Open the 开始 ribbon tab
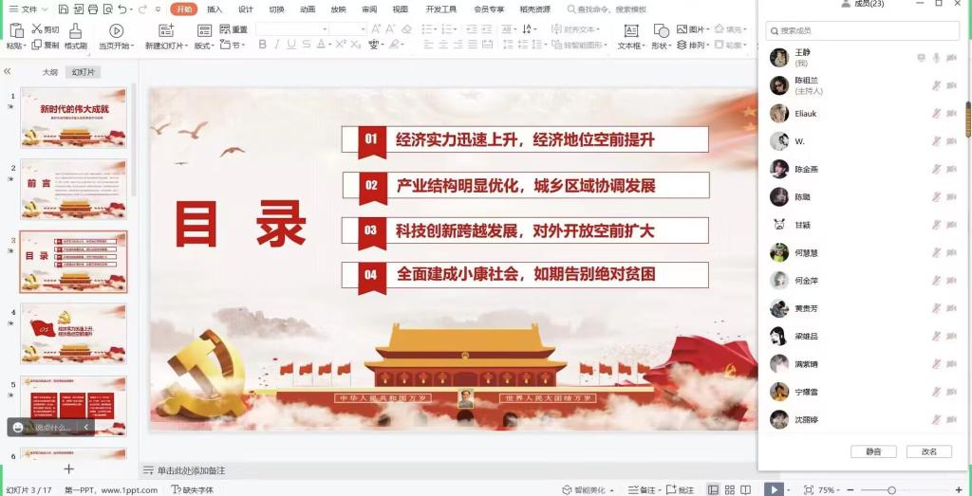 tap(185, 9)
